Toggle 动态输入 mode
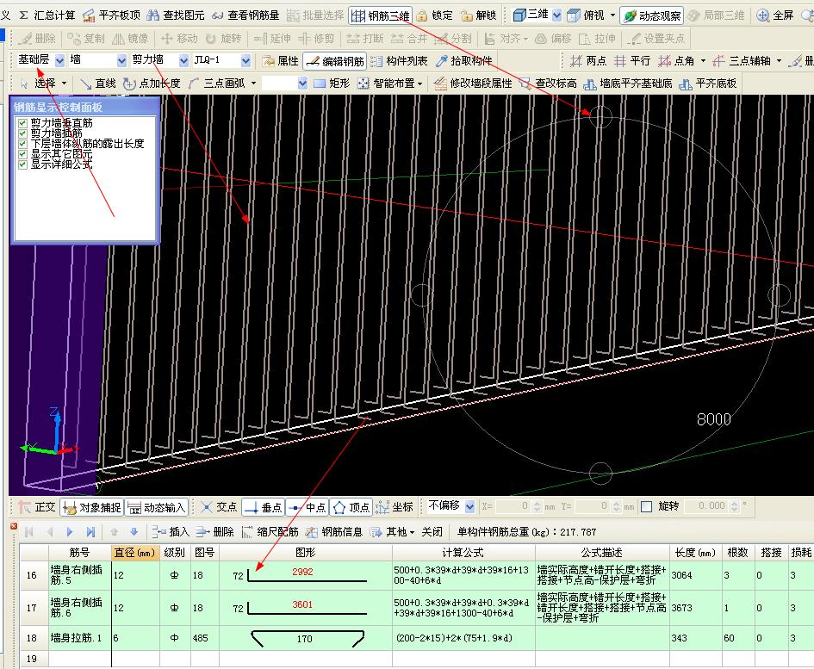814x669 pixels. (156, 507)
